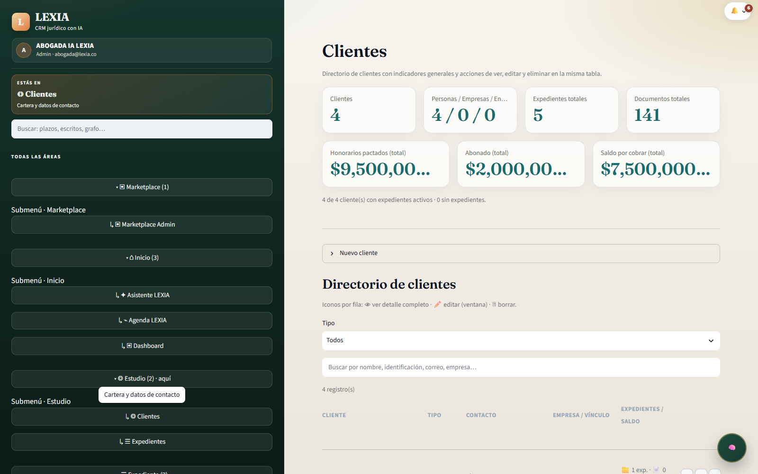
Task: Click the LEXIA logo square
Action: pos(21,22)
